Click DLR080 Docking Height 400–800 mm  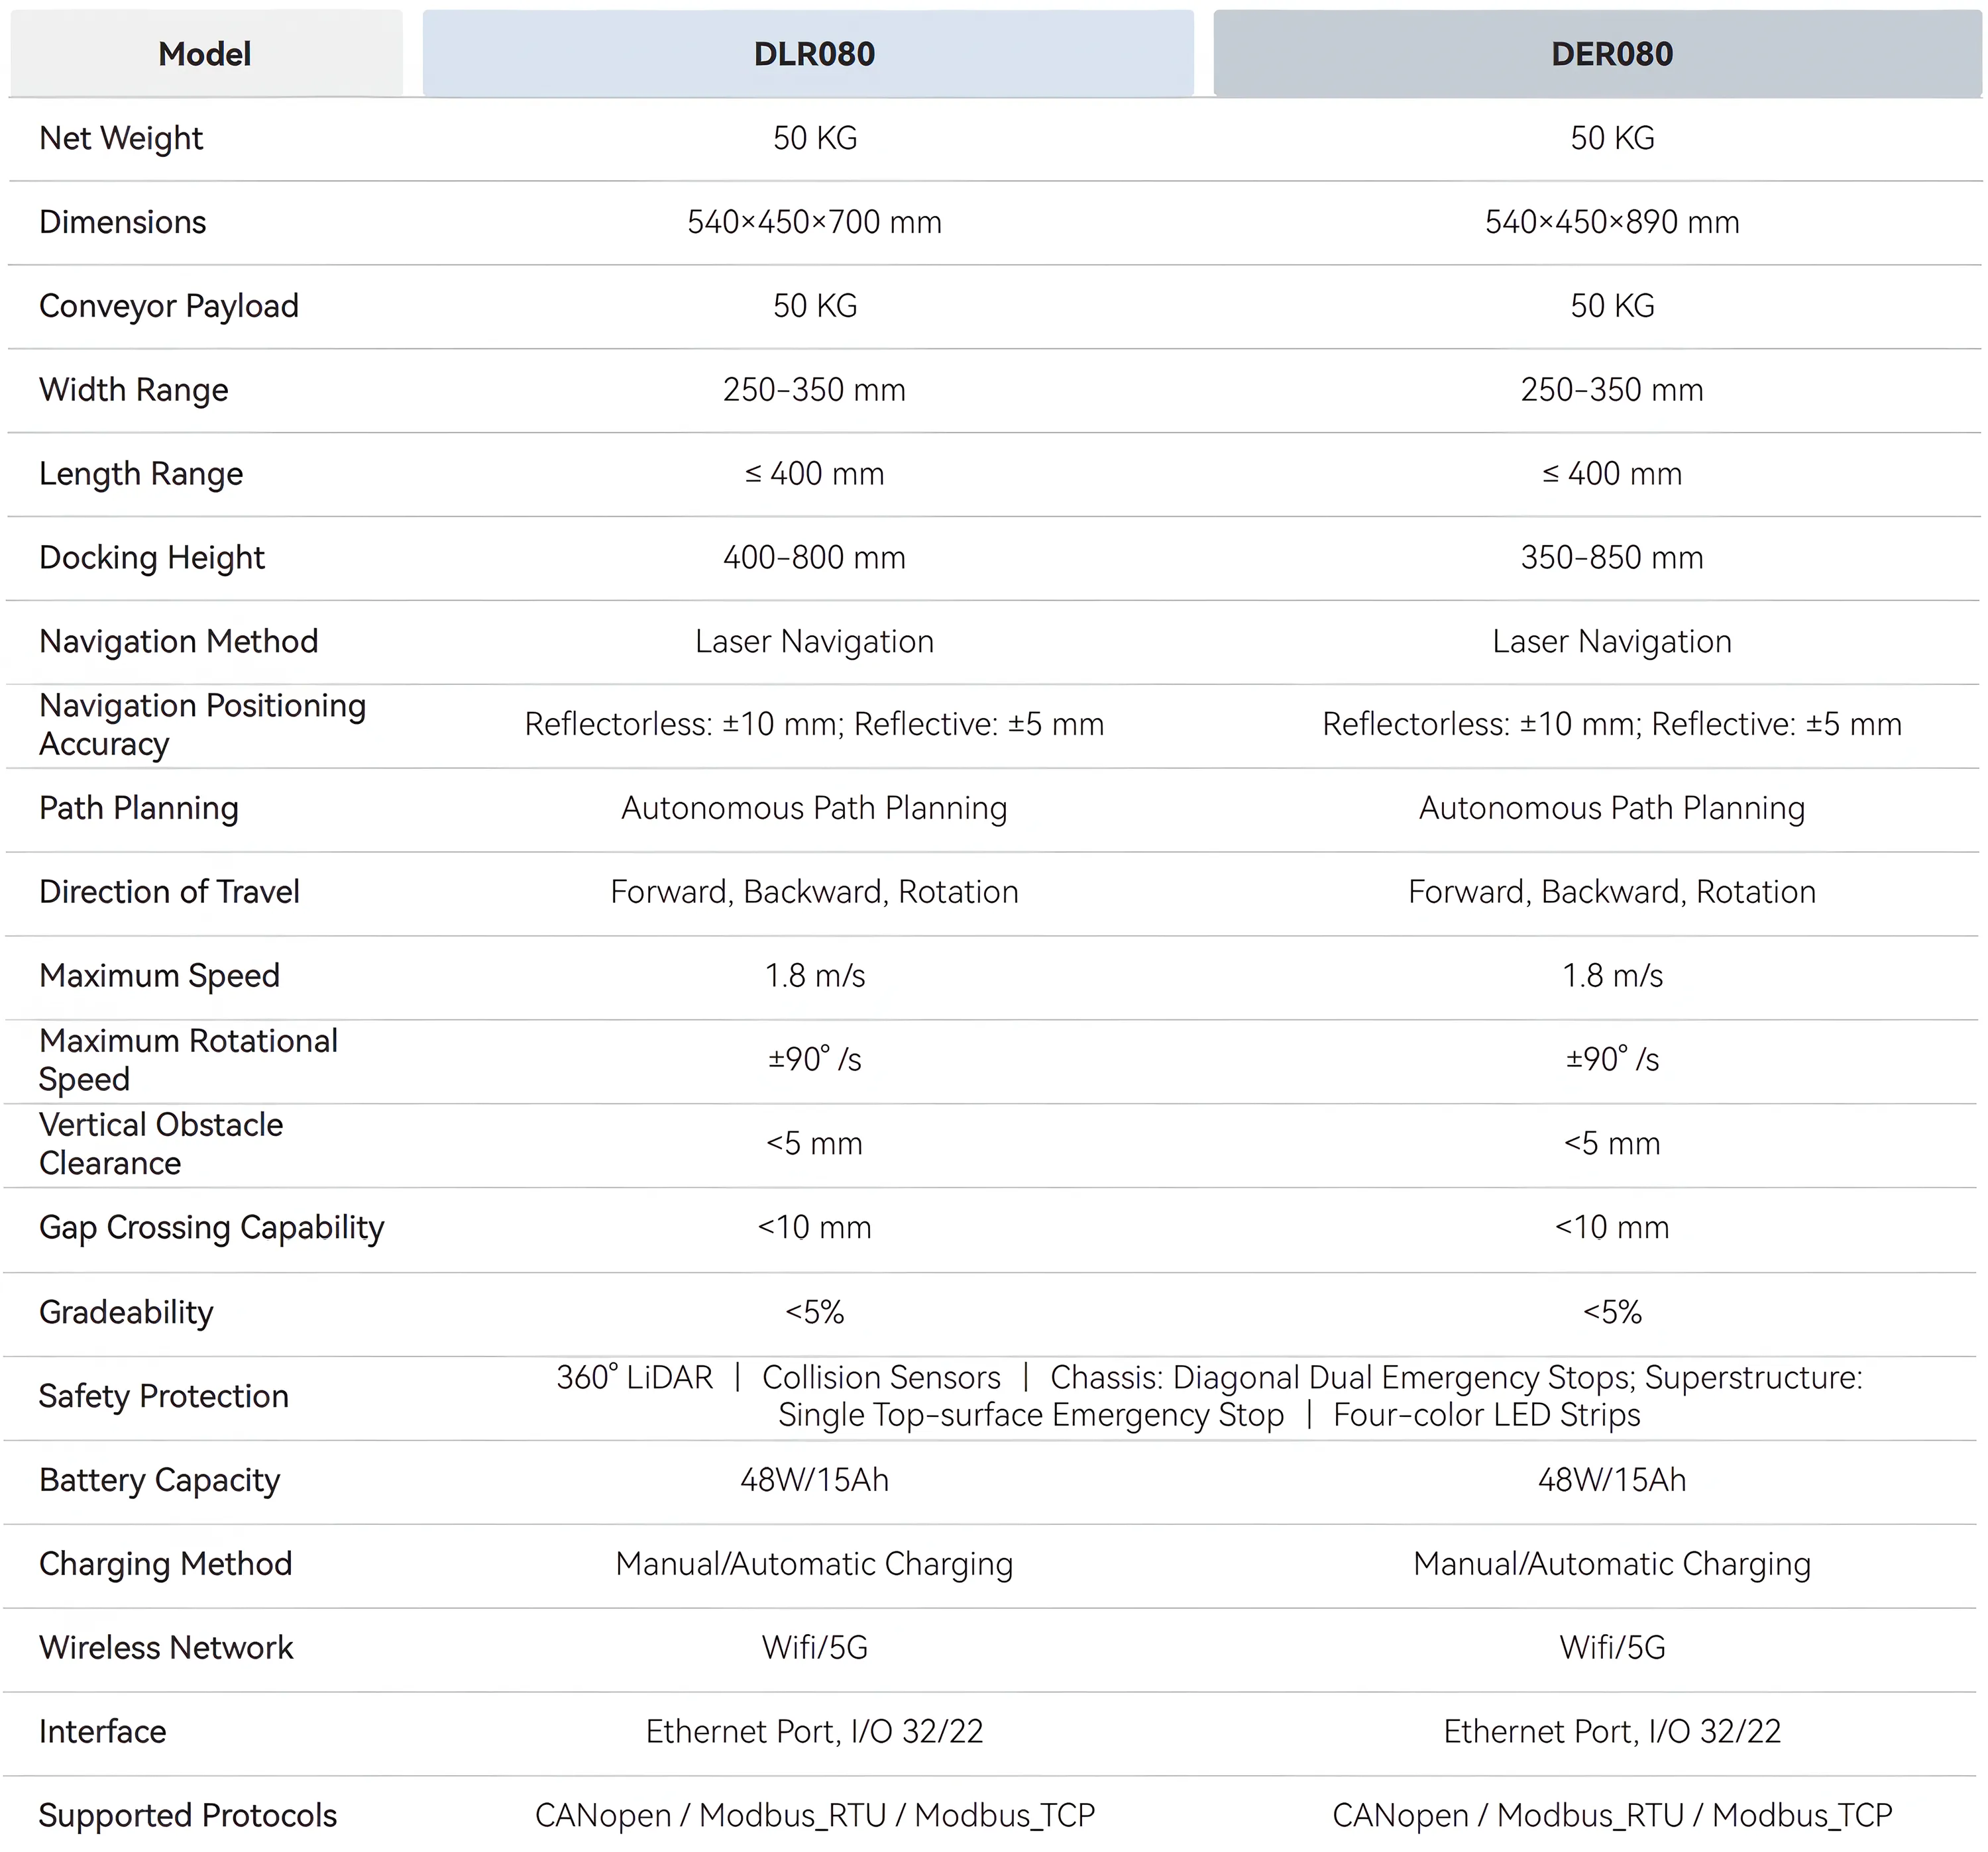click(x=814, y=558)
